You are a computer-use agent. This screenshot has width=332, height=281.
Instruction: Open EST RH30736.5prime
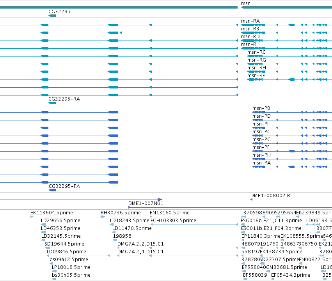point(121,213)
